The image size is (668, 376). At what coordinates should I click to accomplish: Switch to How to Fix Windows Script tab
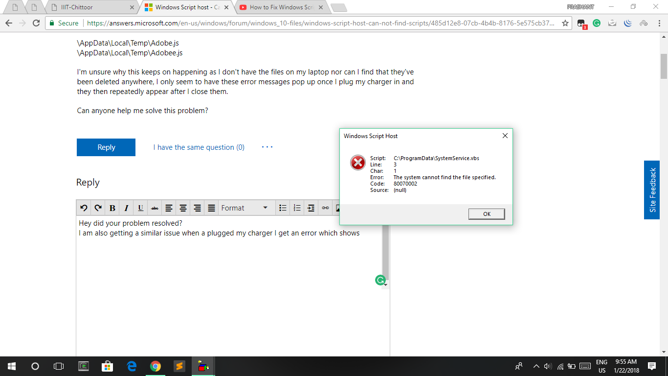click(281, 7)
